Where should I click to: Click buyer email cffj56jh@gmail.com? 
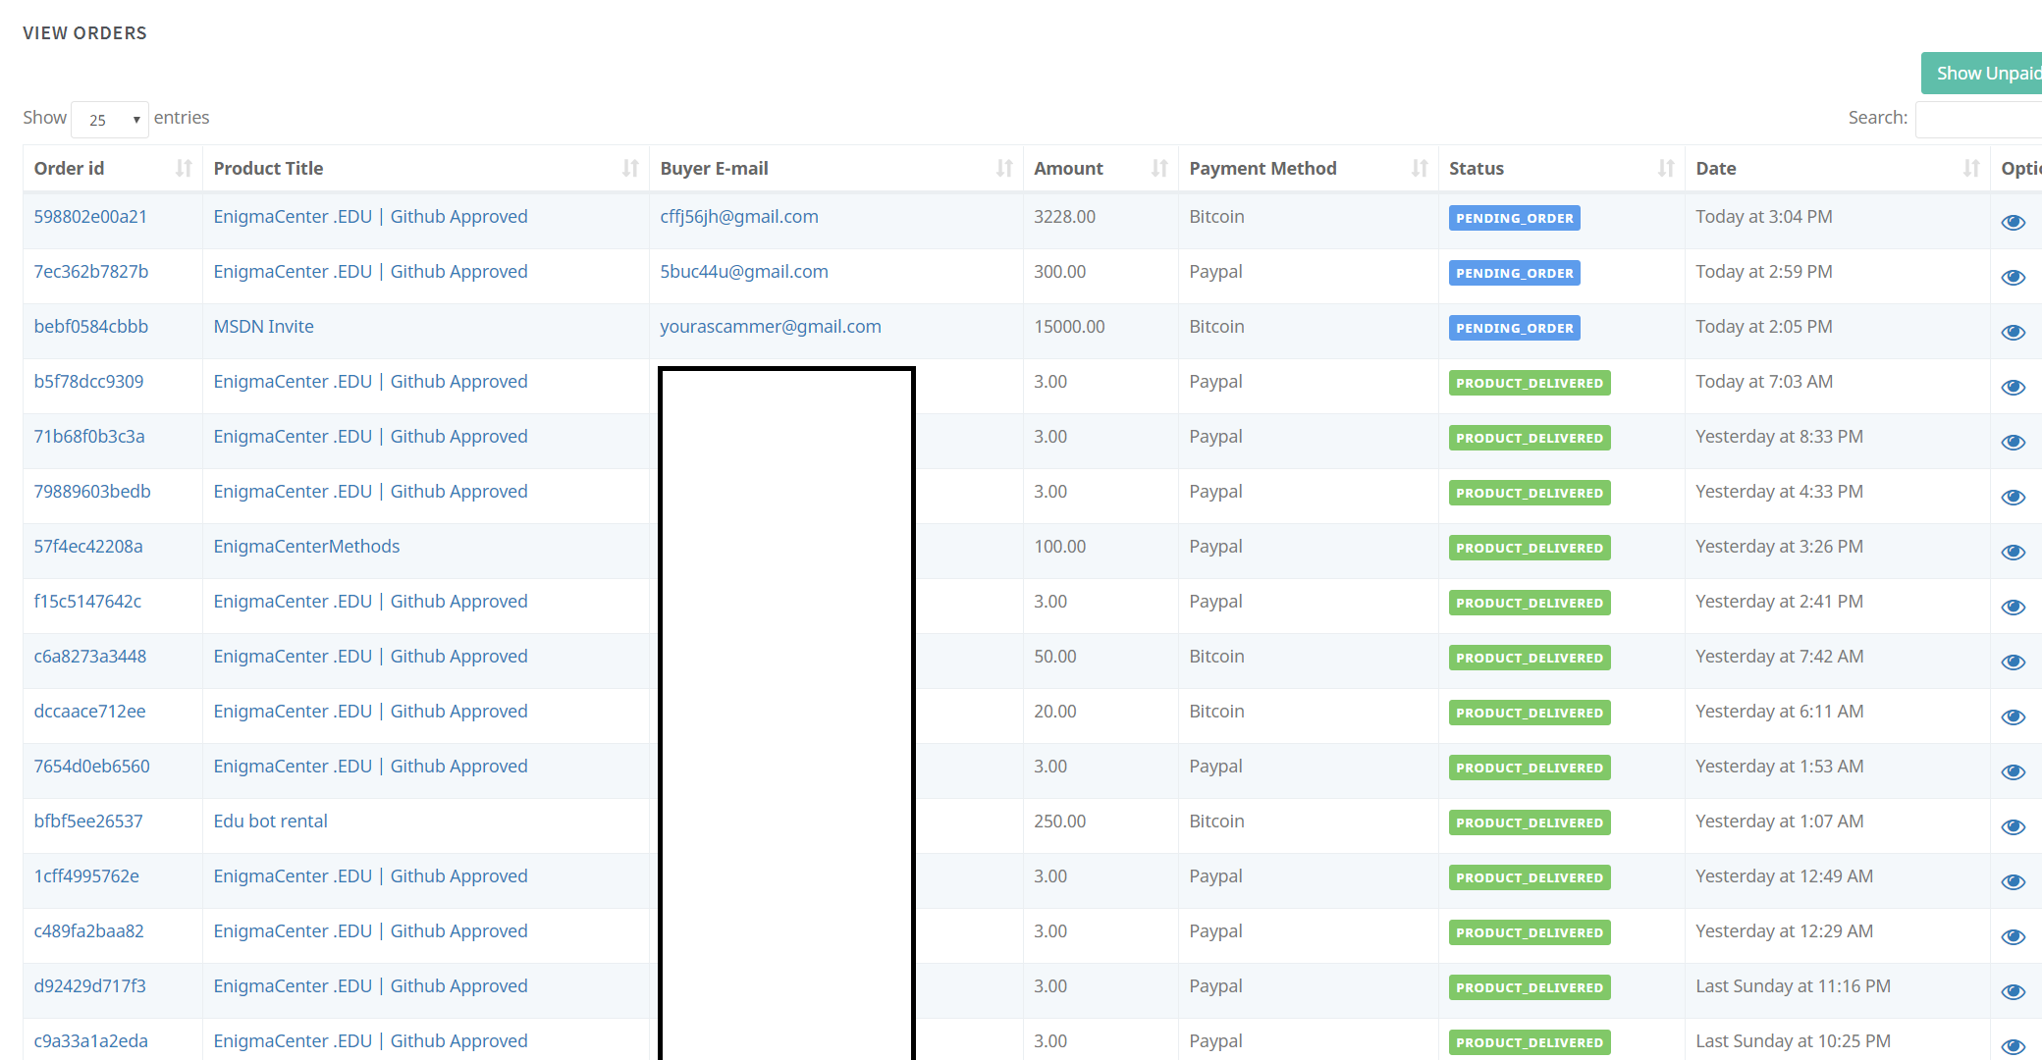pos(739,217)
